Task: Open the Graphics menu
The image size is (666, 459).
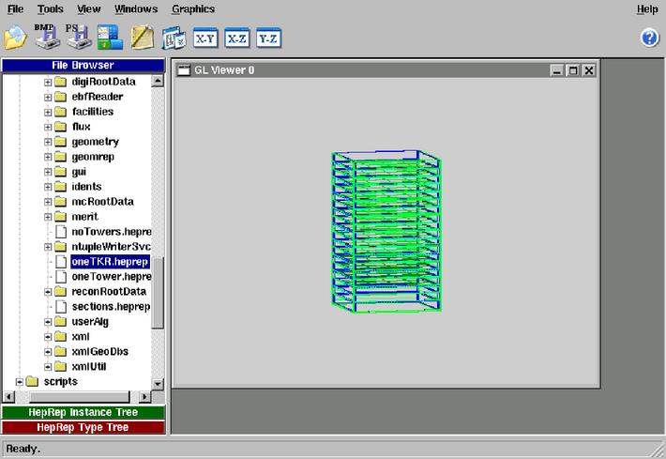Action: [192, 9]
